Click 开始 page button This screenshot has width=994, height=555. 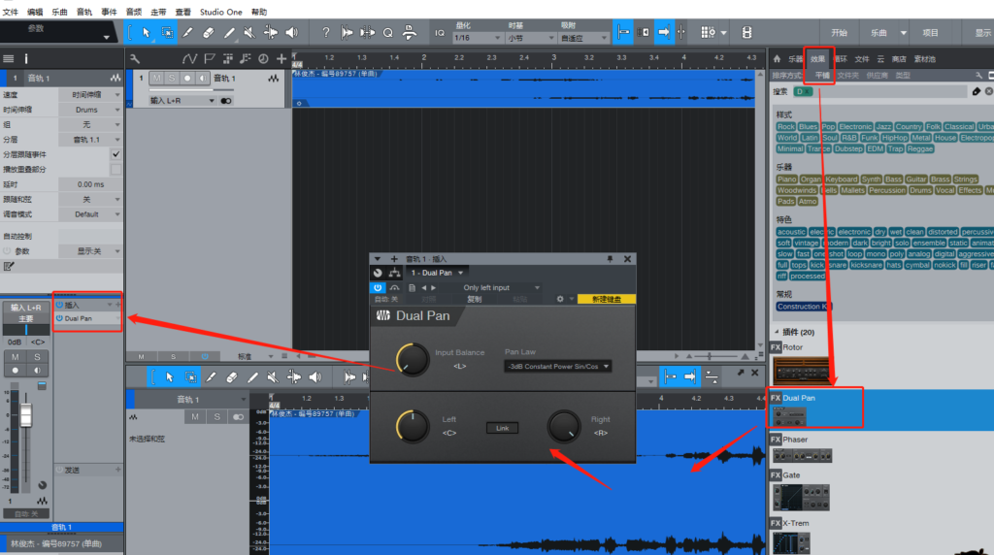tap(840, 32)
